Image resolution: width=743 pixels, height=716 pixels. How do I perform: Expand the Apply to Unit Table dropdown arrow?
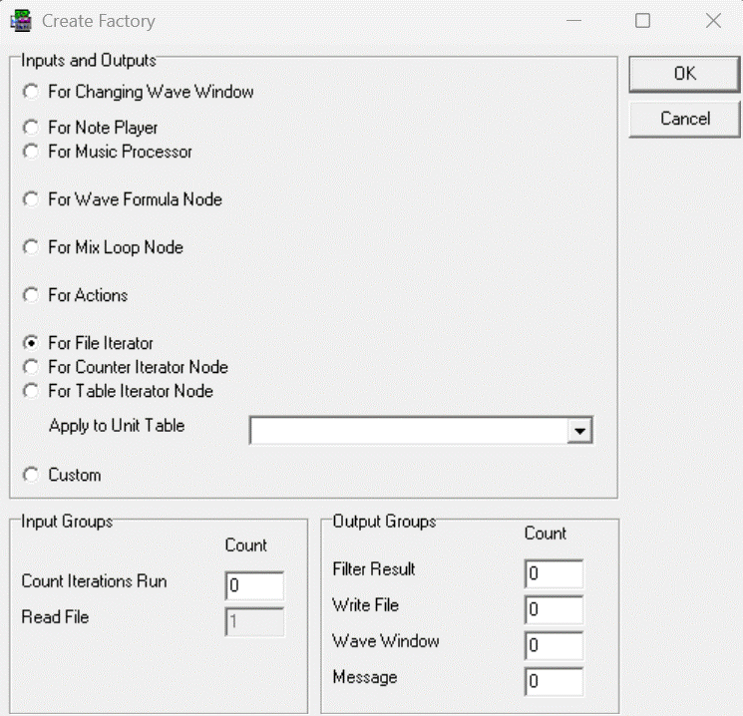[579, 430]
